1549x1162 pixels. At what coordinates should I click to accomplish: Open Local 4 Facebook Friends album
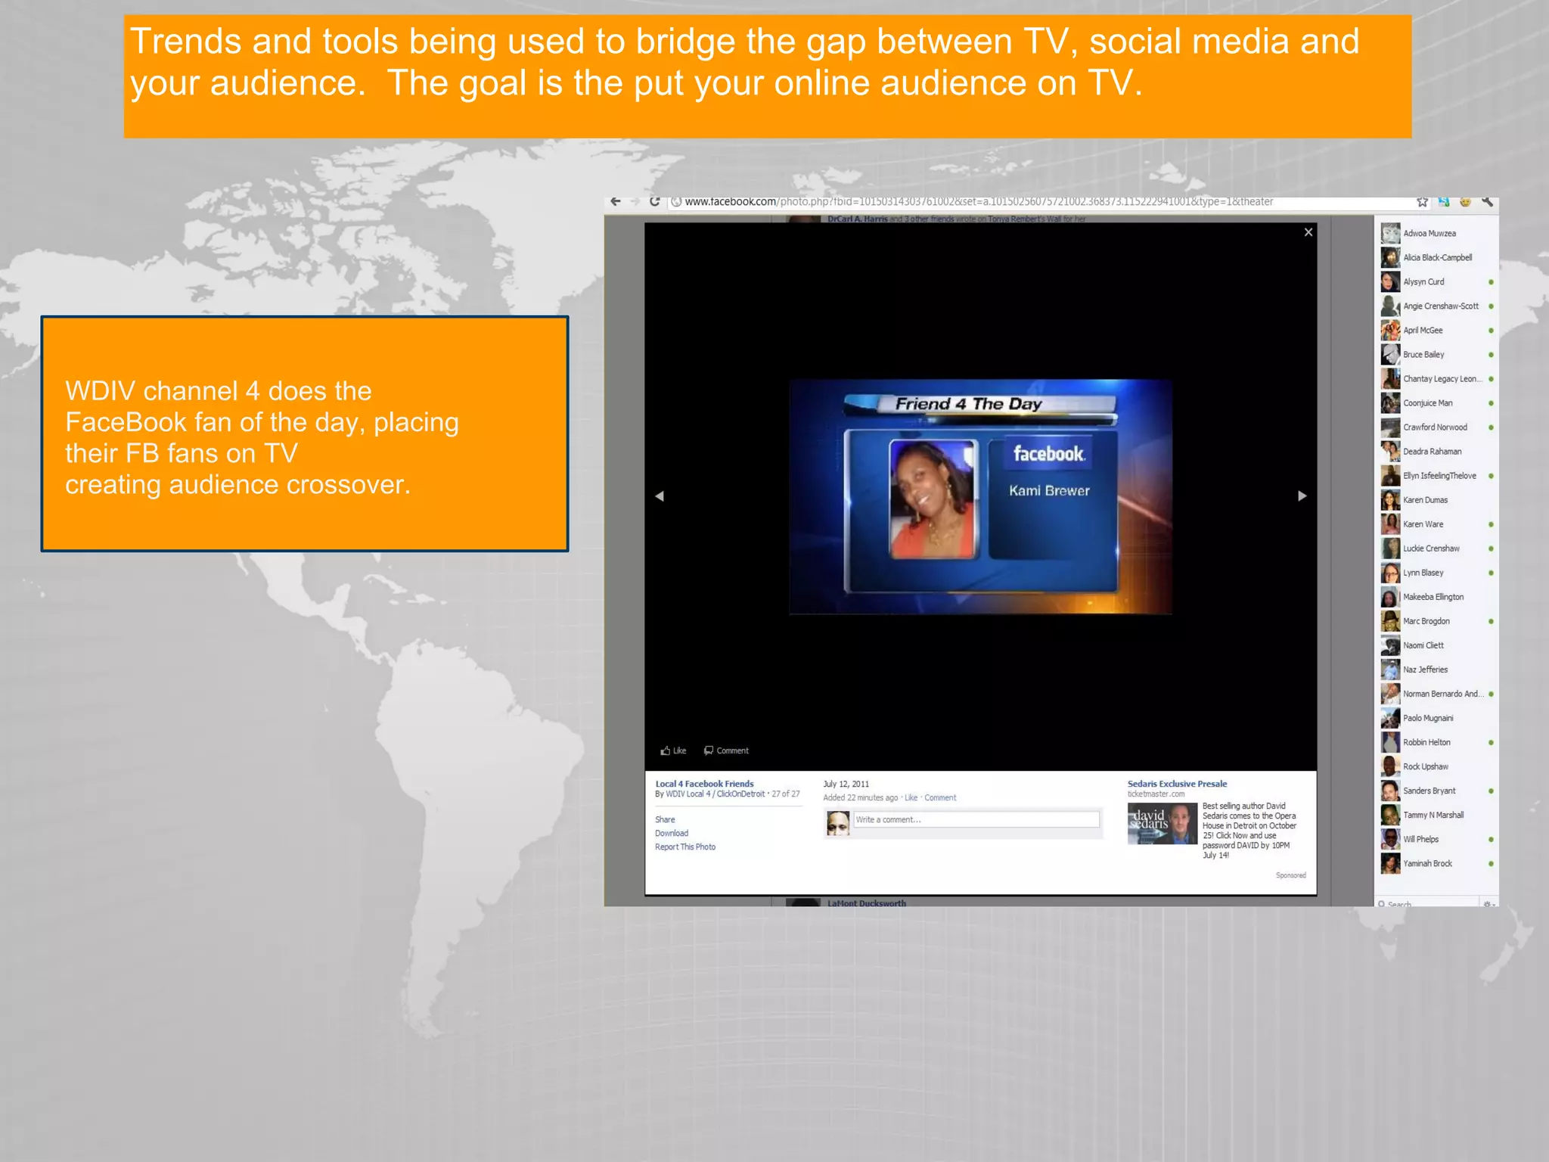[704, 784]
